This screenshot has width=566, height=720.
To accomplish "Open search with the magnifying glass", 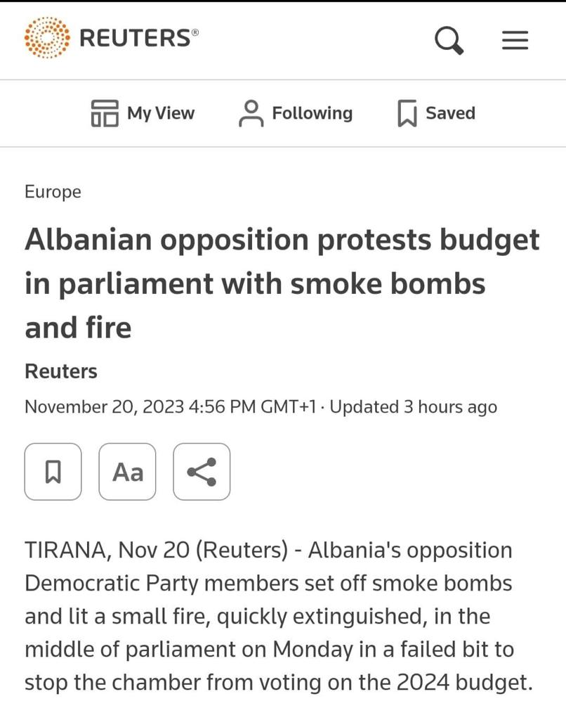I will pos(449,40).
